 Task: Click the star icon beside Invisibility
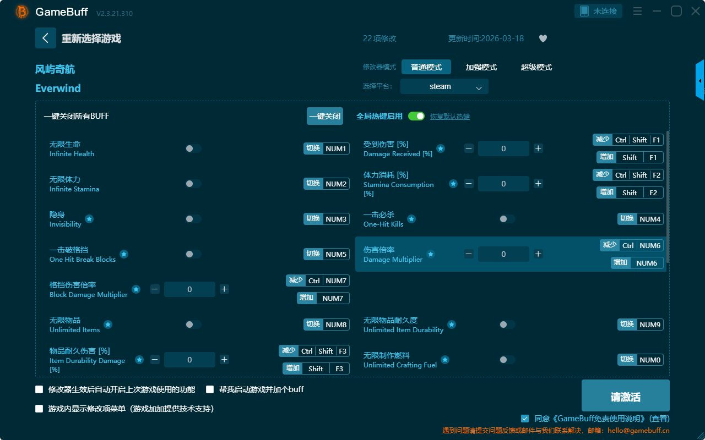pos(89,219)
